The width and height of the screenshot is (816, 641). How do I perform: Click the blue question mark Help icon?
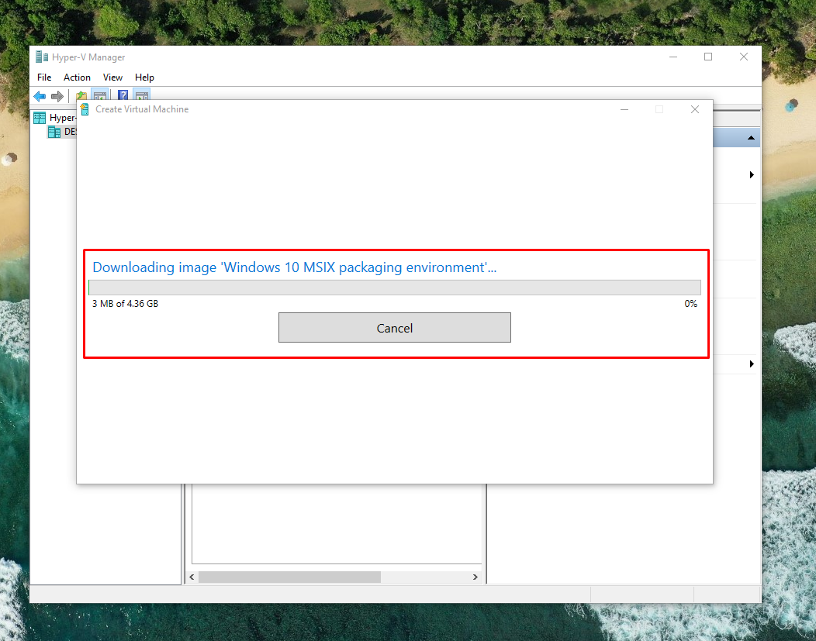pyautogui.click(x=123, y=96)
